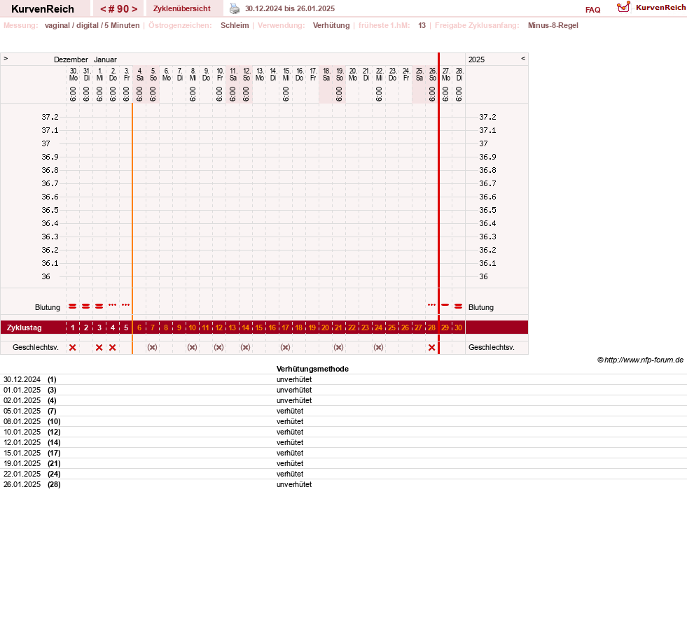Viewport: 687px width, 620px height.
Task: Click the bracketed (x) marker on cycle day 14
Action: [245, 347]
